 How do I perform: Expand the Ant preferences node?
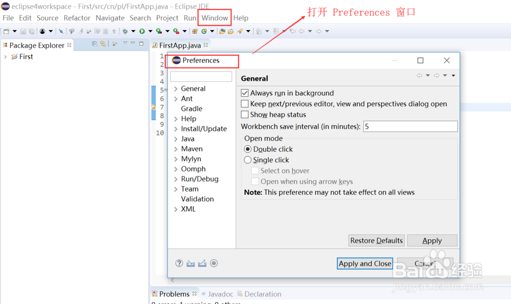click(176, 99)
